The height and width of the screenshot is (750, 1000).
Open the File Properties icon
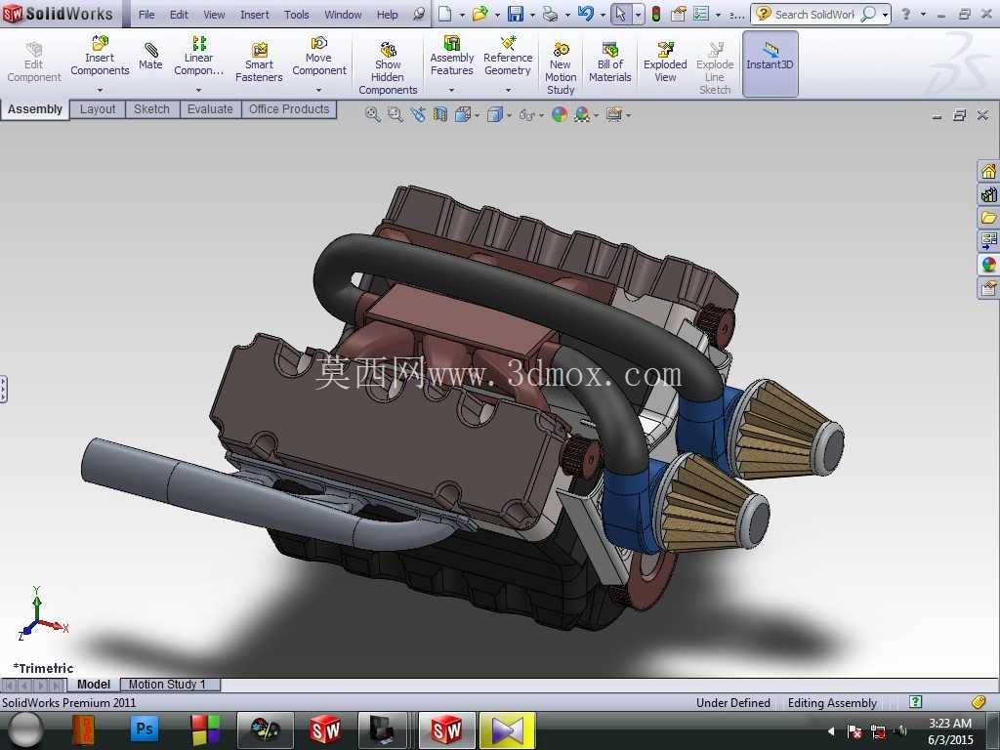[x=678, y=14]
